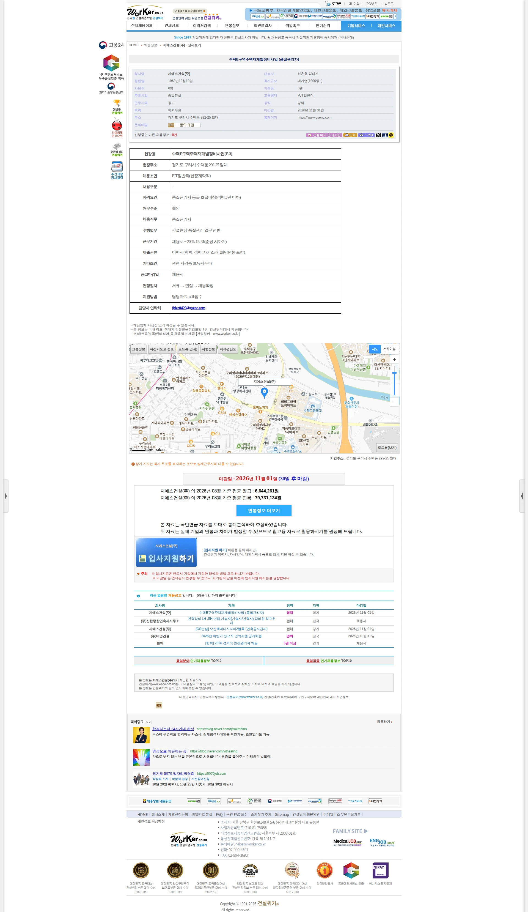Select the 지도 map view toggle

[x=375, y=349]
